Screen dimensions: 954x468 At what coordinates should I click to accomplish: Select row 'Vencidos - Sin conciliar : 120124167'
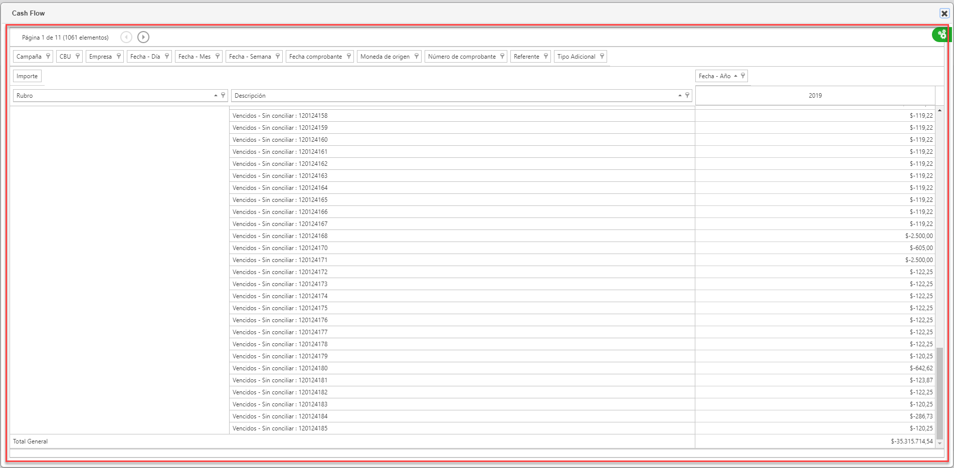[x=462, y=224]
